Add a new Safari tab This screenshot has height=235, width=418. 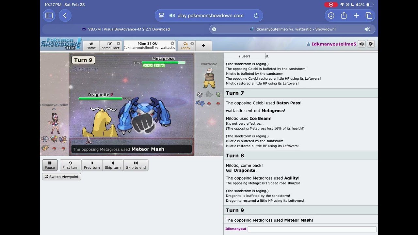coord(356,16)
